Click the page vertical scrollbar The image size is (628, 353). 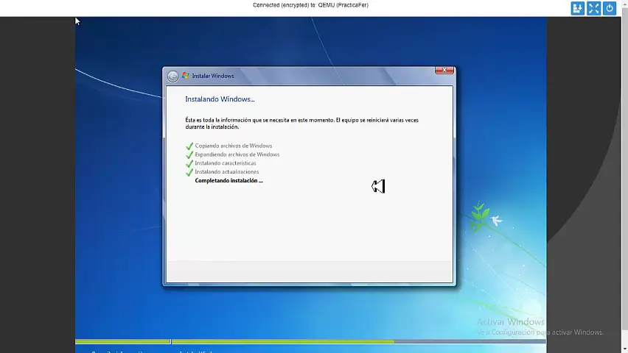click(624, 176)
